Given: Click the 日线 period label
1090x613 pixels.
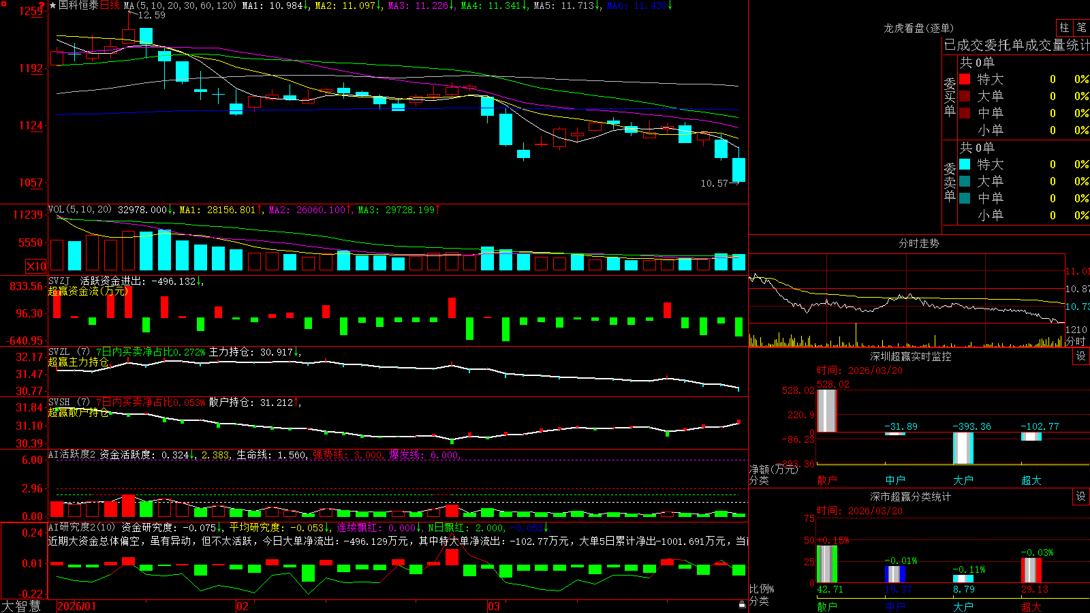Looking at the screenshot, I should click(x=110, y=5).
